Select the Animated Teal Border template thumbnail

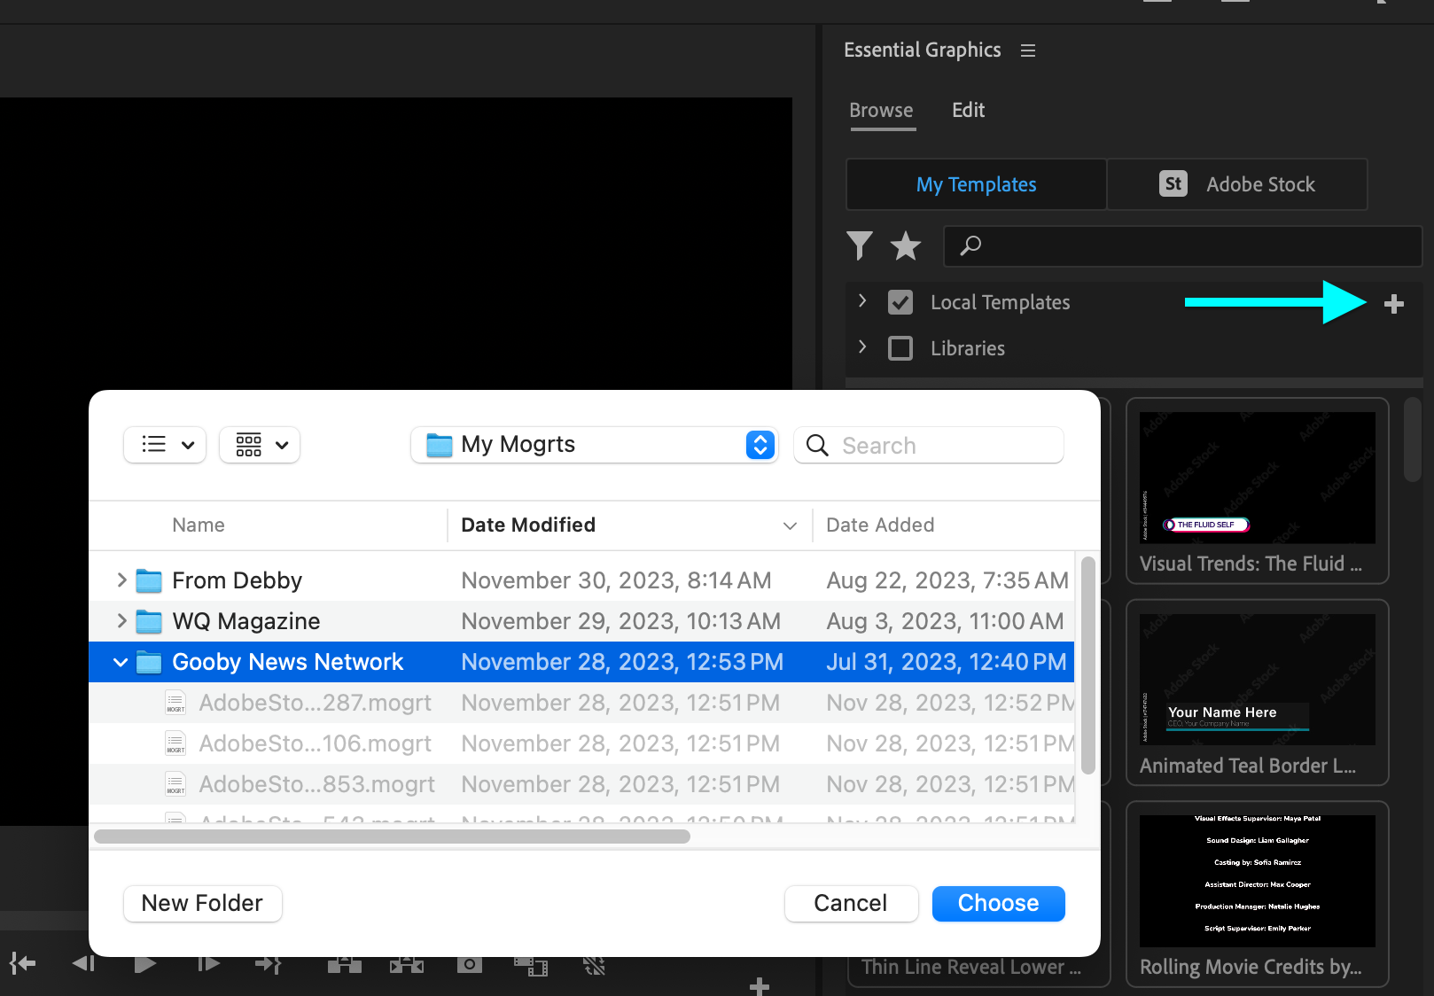[1256, 679]
